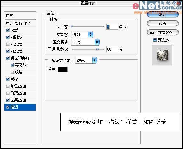Click the 确定 OK button

[163, 15]
